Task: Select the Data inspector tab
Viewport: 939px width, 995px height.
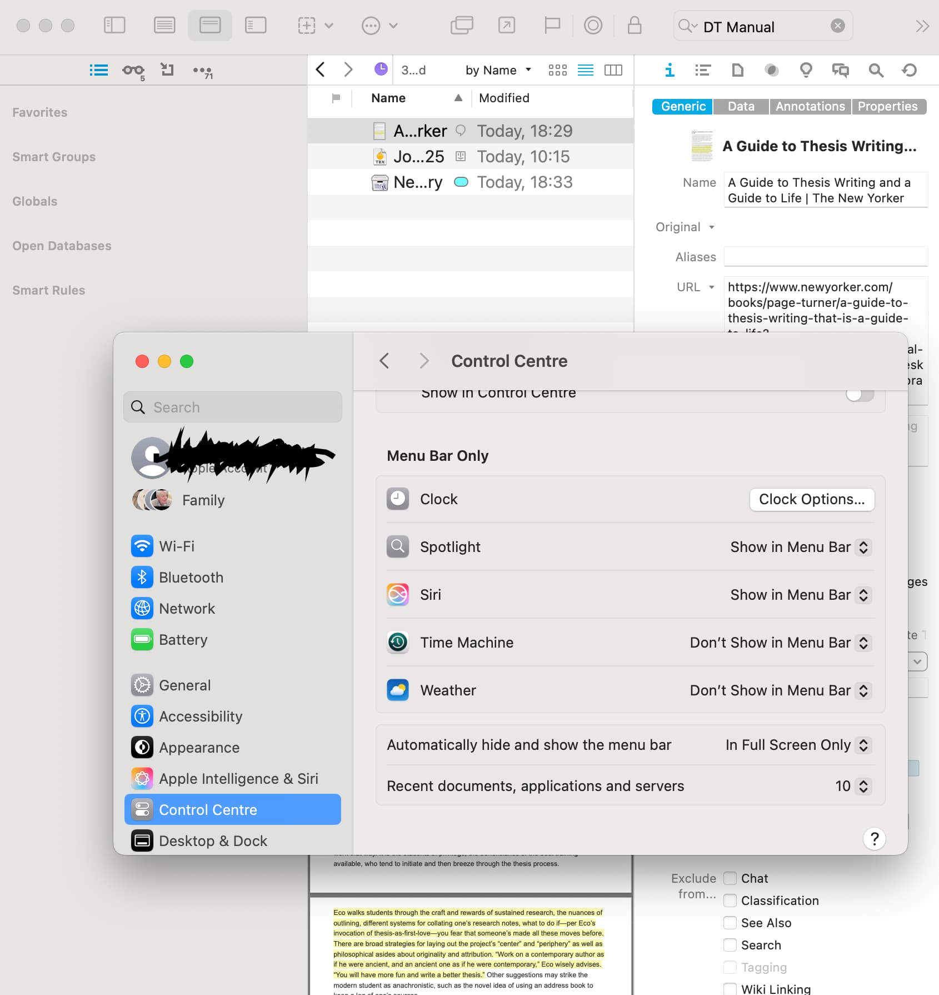Action: pos(741,106)
